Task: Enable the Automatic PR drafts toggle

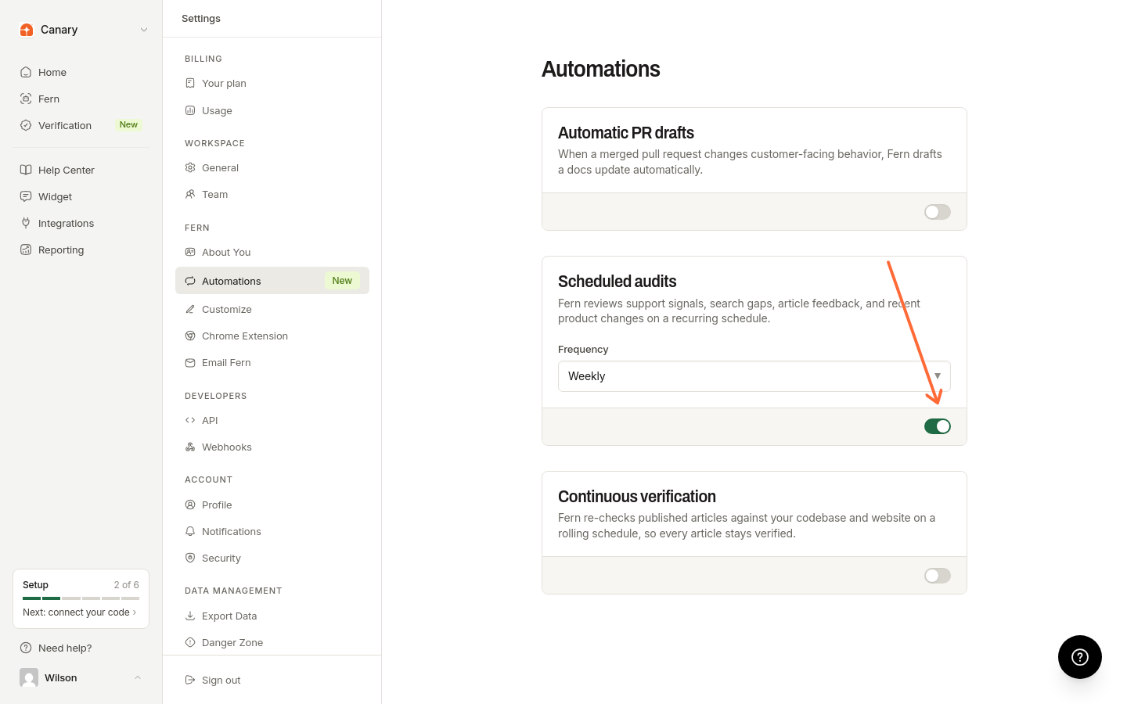Action: pos(938,212)
